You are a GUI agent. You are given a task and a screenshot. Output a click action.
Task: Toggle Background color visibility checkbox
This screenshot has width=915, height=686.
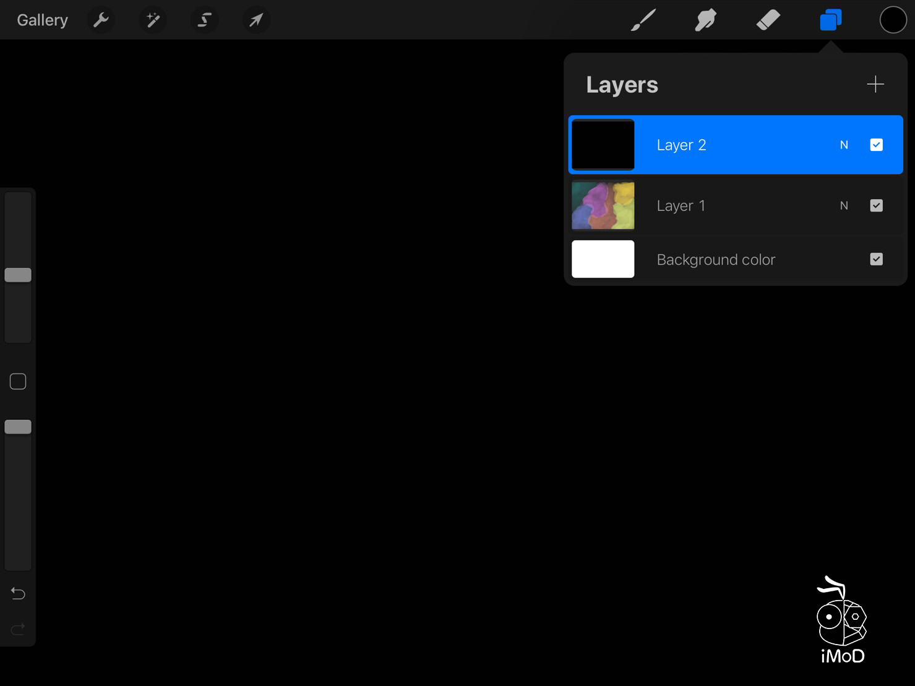(x=876, y=259)
